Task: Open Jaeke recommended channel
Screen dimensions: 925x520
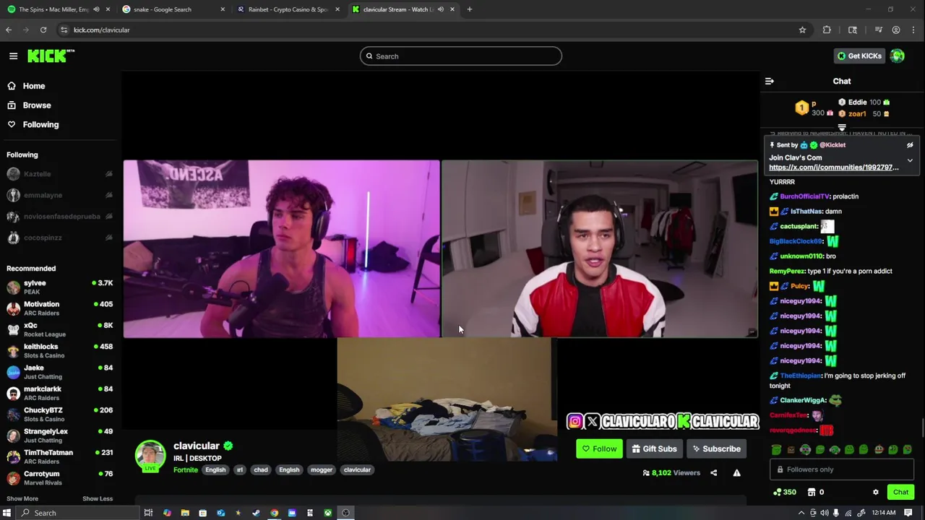Action: pyautogui.click(x=59, y=372)
